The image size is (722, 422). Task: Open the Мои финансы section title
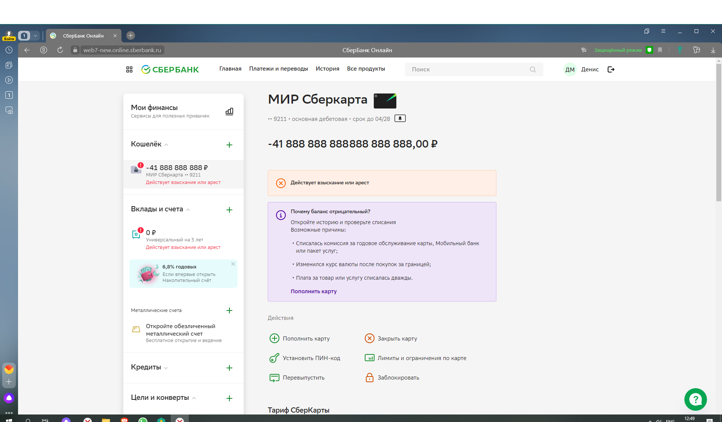click(x=154, y=108)
